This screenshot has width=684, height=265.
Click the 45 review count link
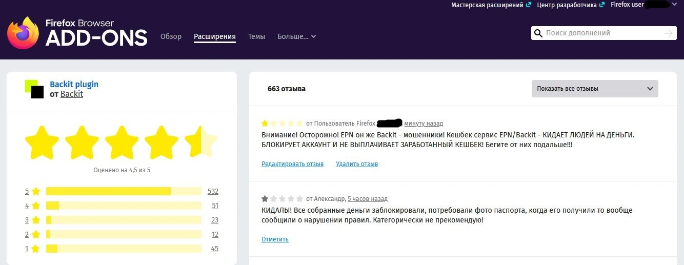(215, 249)
